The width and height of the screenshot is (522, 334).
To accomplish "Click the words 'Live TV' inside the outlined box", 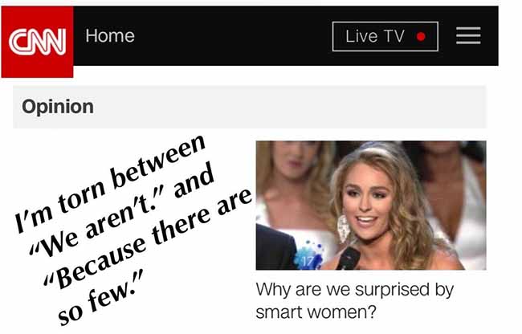I will (375, 36).
